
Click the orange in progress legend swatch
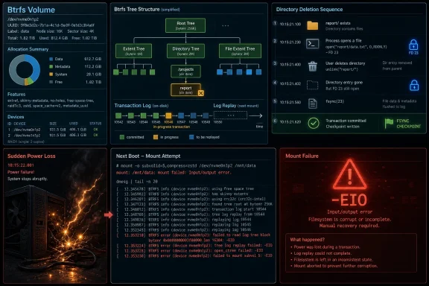tap(156, 137)
